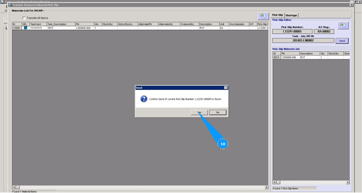Click the pick-slip list left scroll arrow

click(275, 182)
